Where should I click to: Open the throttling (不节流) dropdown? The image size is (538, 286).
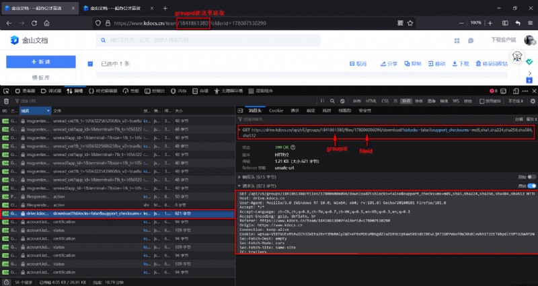click(516, 101)
